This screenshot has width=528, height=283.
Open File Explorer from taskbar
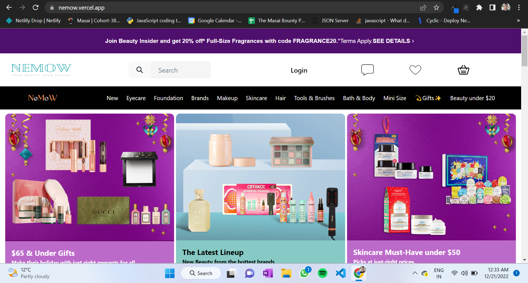click(x=286, y=273)
